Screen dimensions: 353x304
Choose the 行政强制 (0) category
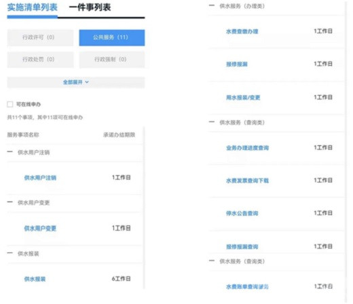pos(112,60)
